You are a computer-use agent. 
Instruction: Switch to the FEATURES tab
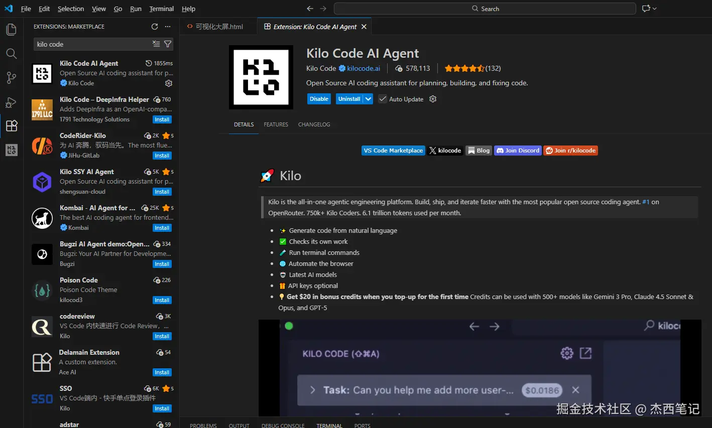point(276,124)
